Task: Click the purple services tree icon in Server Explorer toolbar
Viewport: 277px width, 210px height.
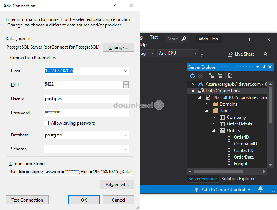Action: [x=231, y=76]
